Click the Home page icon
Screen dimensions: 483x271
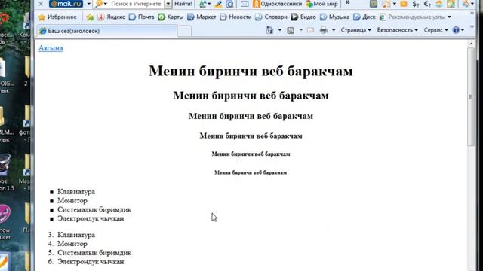[x=270, y=30]
